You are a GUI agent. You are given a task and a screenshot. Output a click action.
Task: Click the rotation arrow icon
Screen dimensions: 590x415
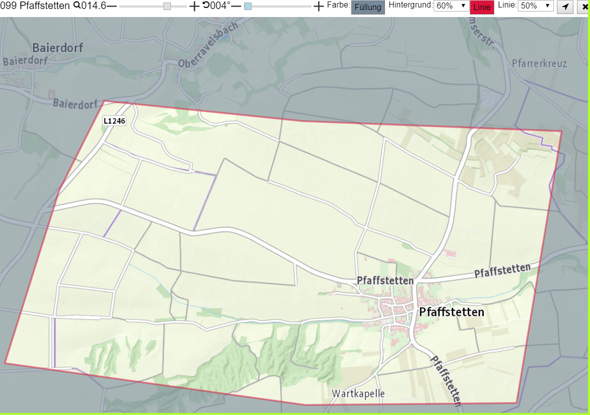[x=206, y=5]
